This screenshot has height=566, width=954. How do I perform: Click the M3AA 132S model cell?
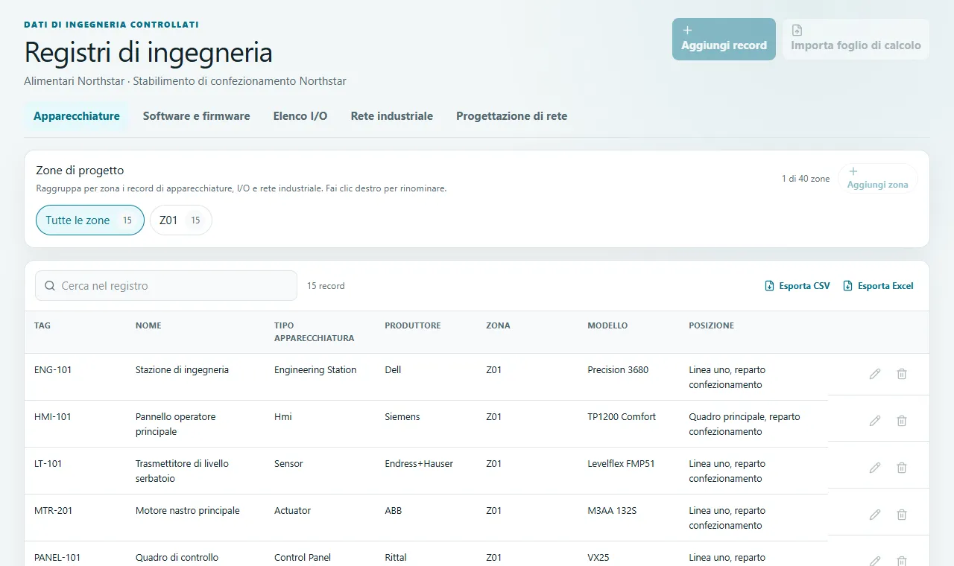[x=612, y=511]
